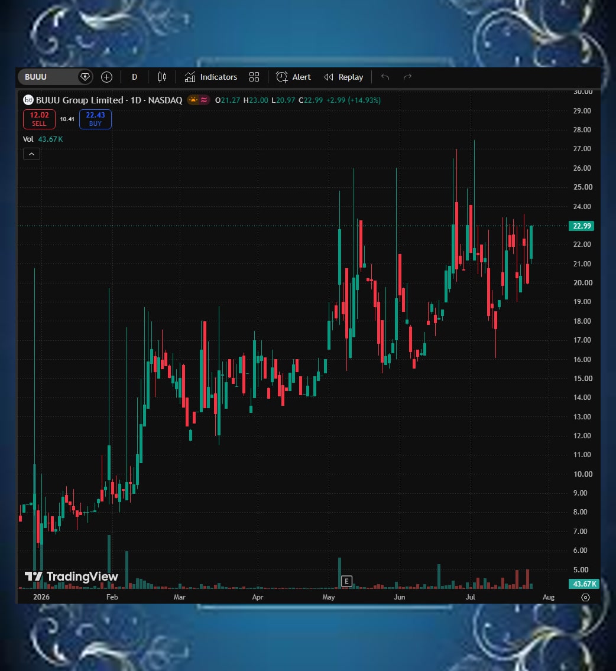Click the May label on the time axis
Viewport: 616px width, 671px height.
click(329, 597)
